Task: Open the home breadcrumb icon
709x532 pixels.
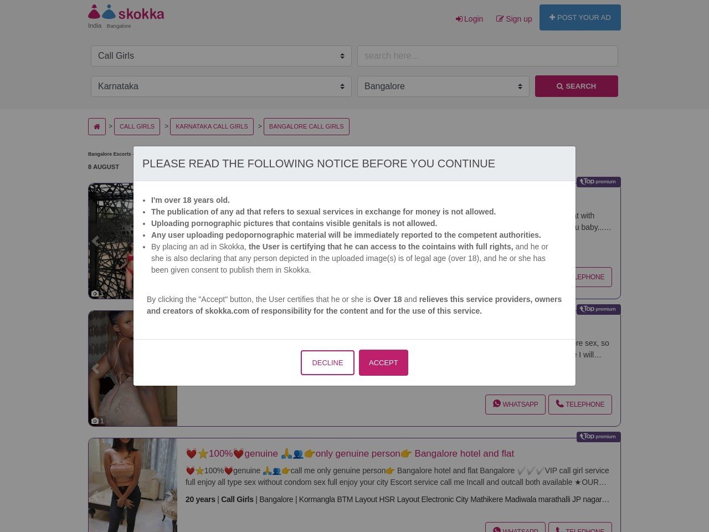Action: pyautogui.click(x=97, y=126)
